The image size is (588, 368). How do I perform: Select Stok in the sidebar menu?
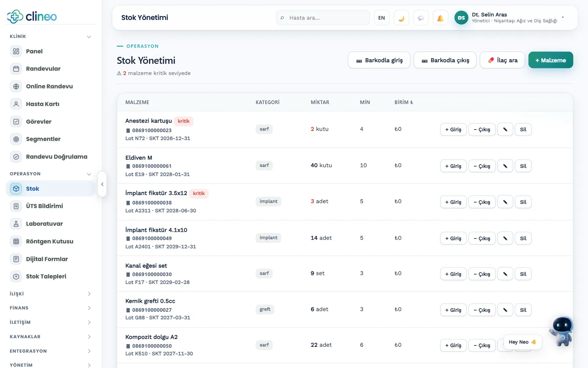coord(51,189)
